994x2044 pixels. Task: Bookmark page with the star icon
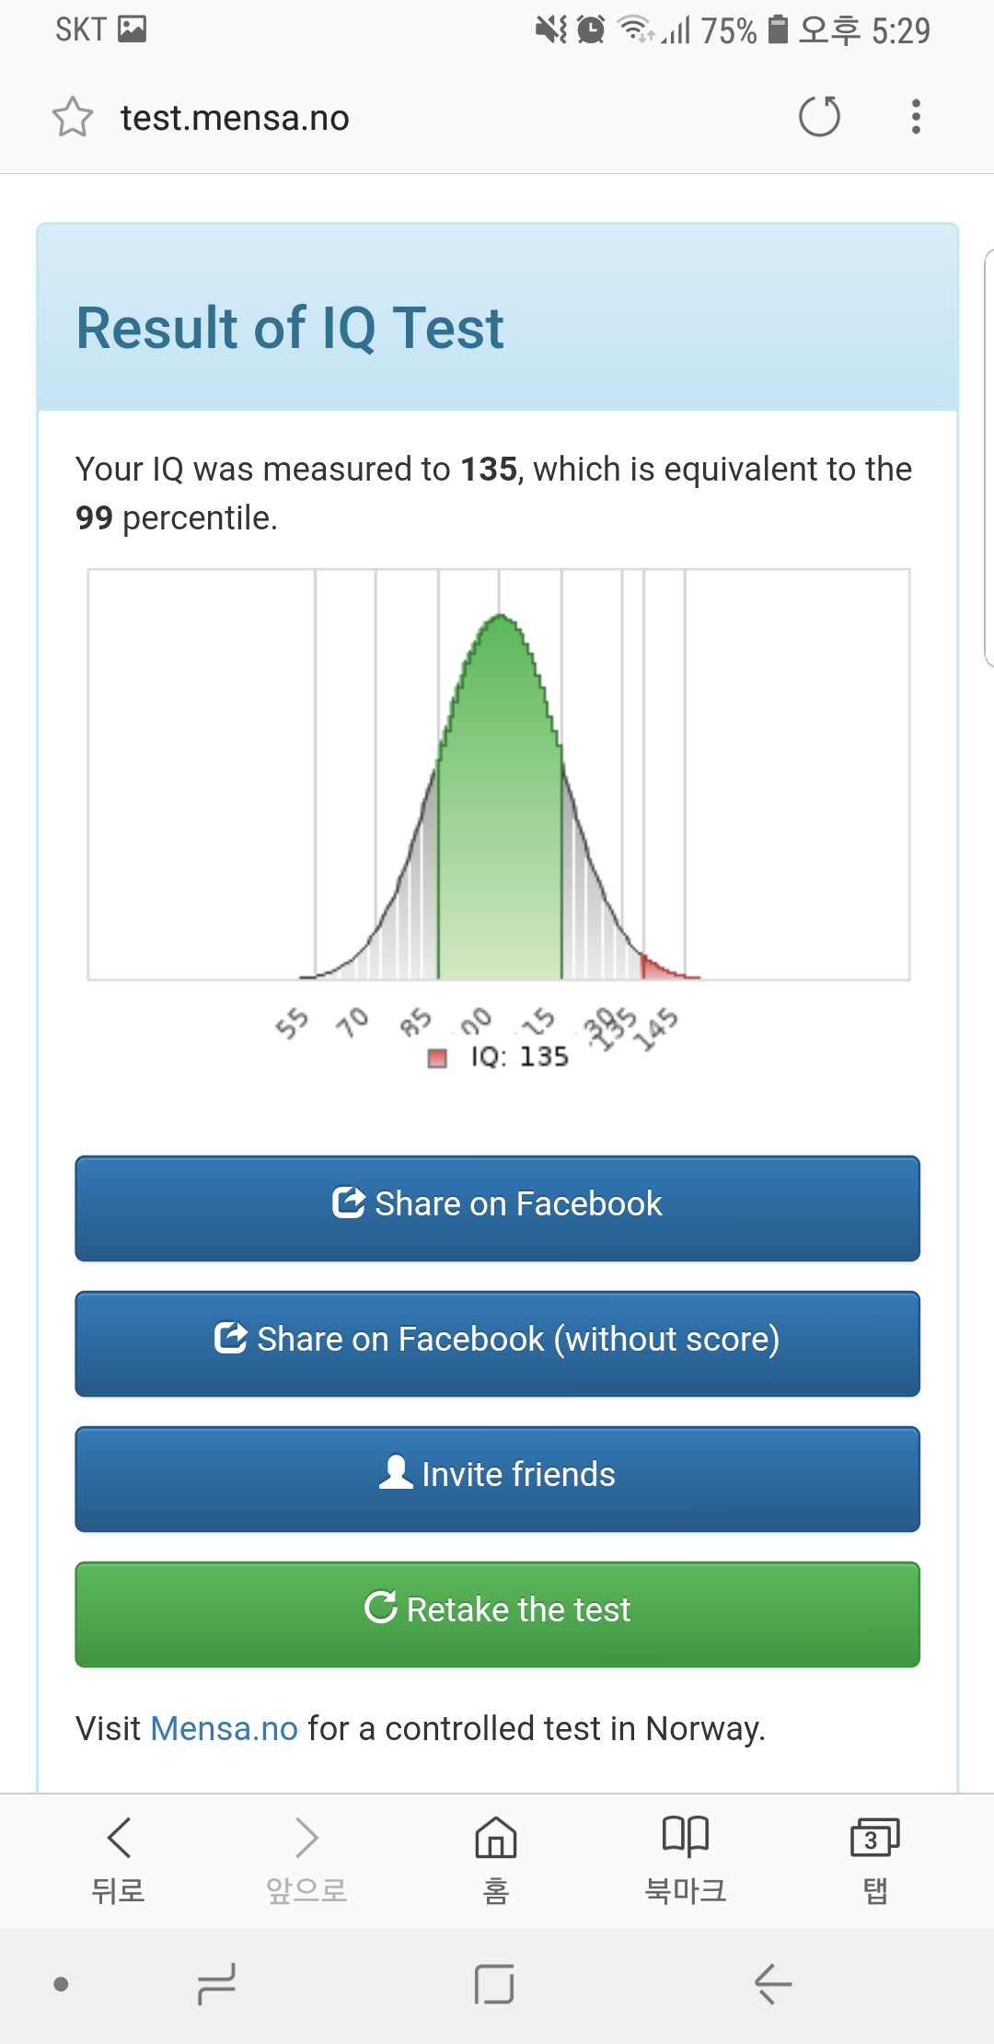pyautogui.click(x=73, y=117)
